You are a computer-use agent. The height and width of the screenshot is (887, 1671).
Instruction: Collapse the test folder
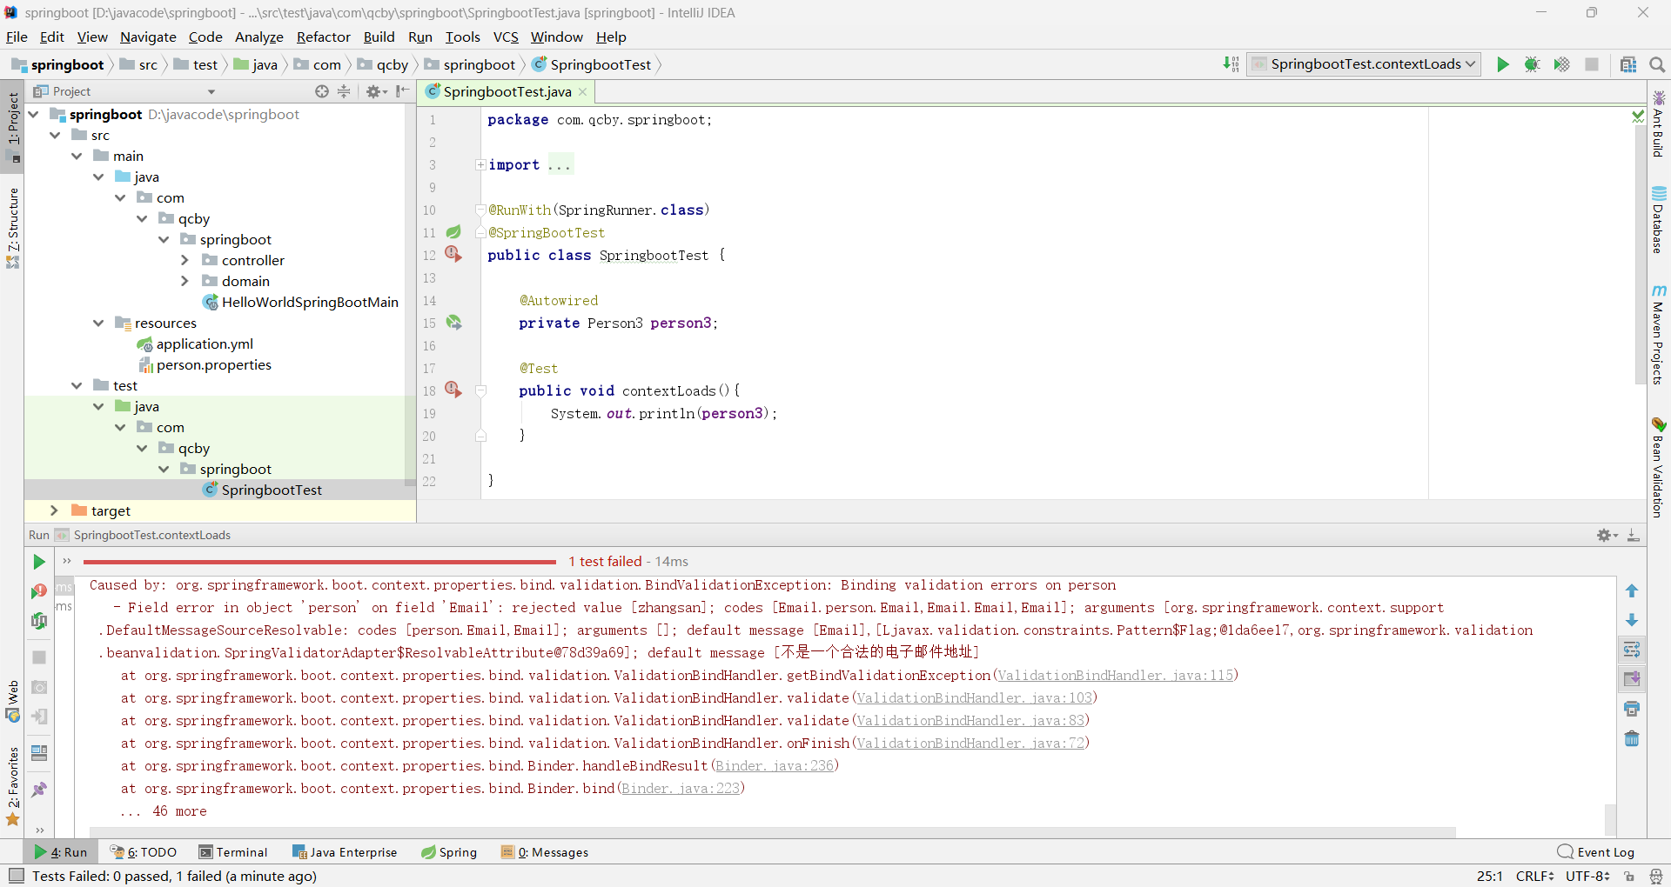77,385
